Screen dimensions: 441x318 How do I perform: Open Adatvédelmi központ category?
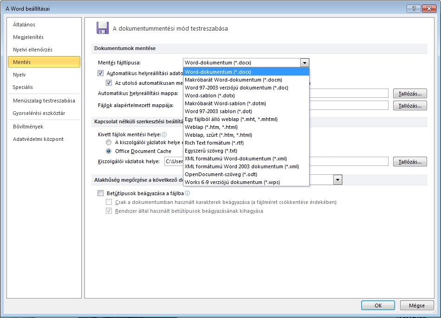coord(44,139)
